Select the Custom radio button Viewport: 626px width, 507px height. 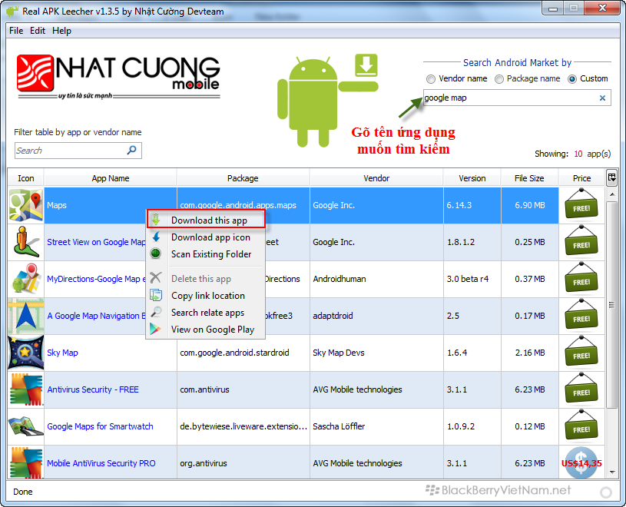(x=572, y=79)
